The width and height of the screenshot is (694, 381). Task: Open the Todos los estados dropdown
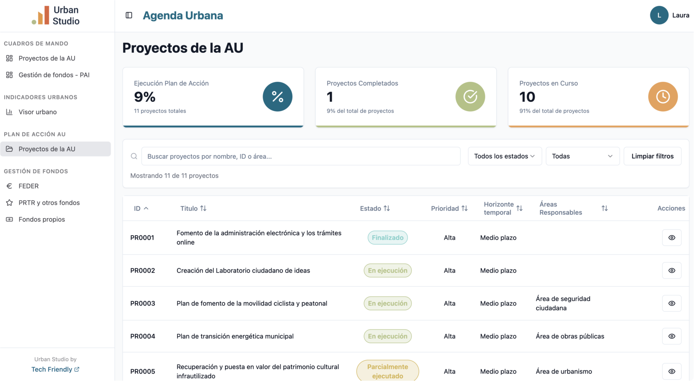(504, 156)
